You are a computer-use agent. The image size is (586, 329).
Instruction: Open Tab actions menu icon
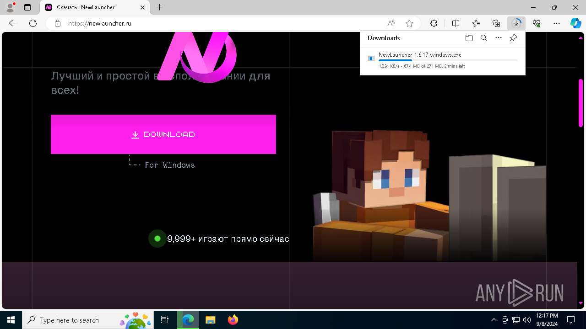[27, 7]
